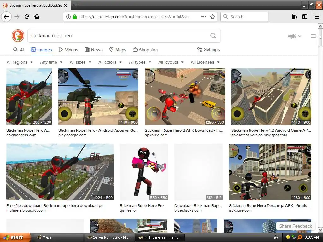Open the apkmodders.com result title
323x242 pixels.
coord(28,130)
